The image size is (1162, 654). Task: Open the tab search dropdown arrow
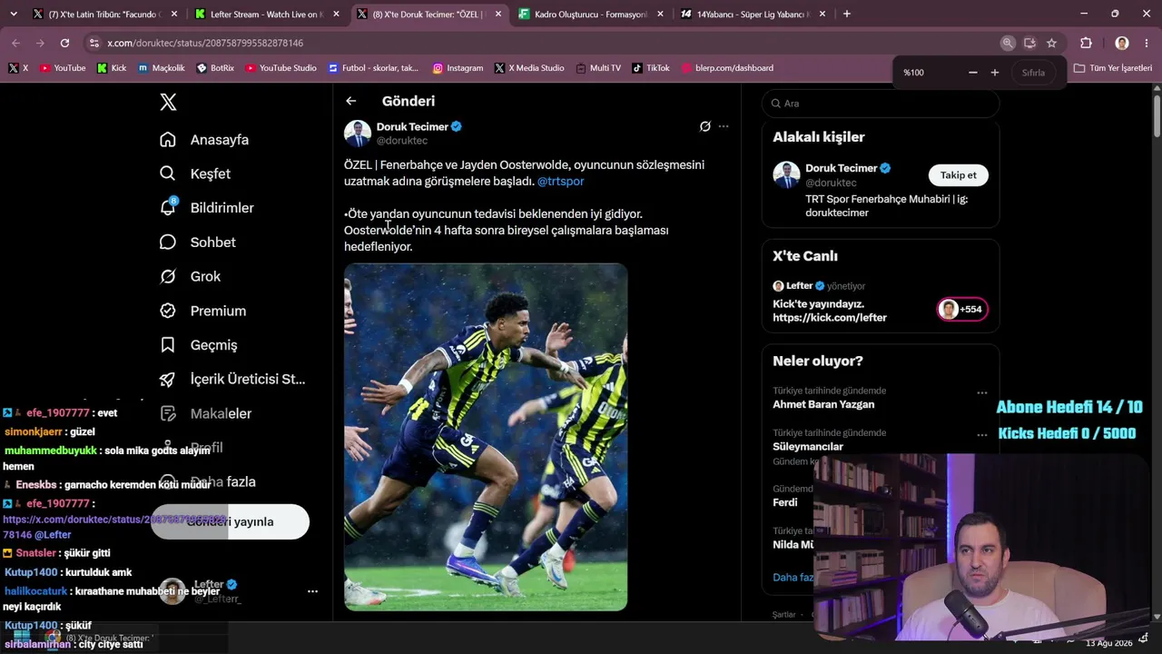pos(14,14)
